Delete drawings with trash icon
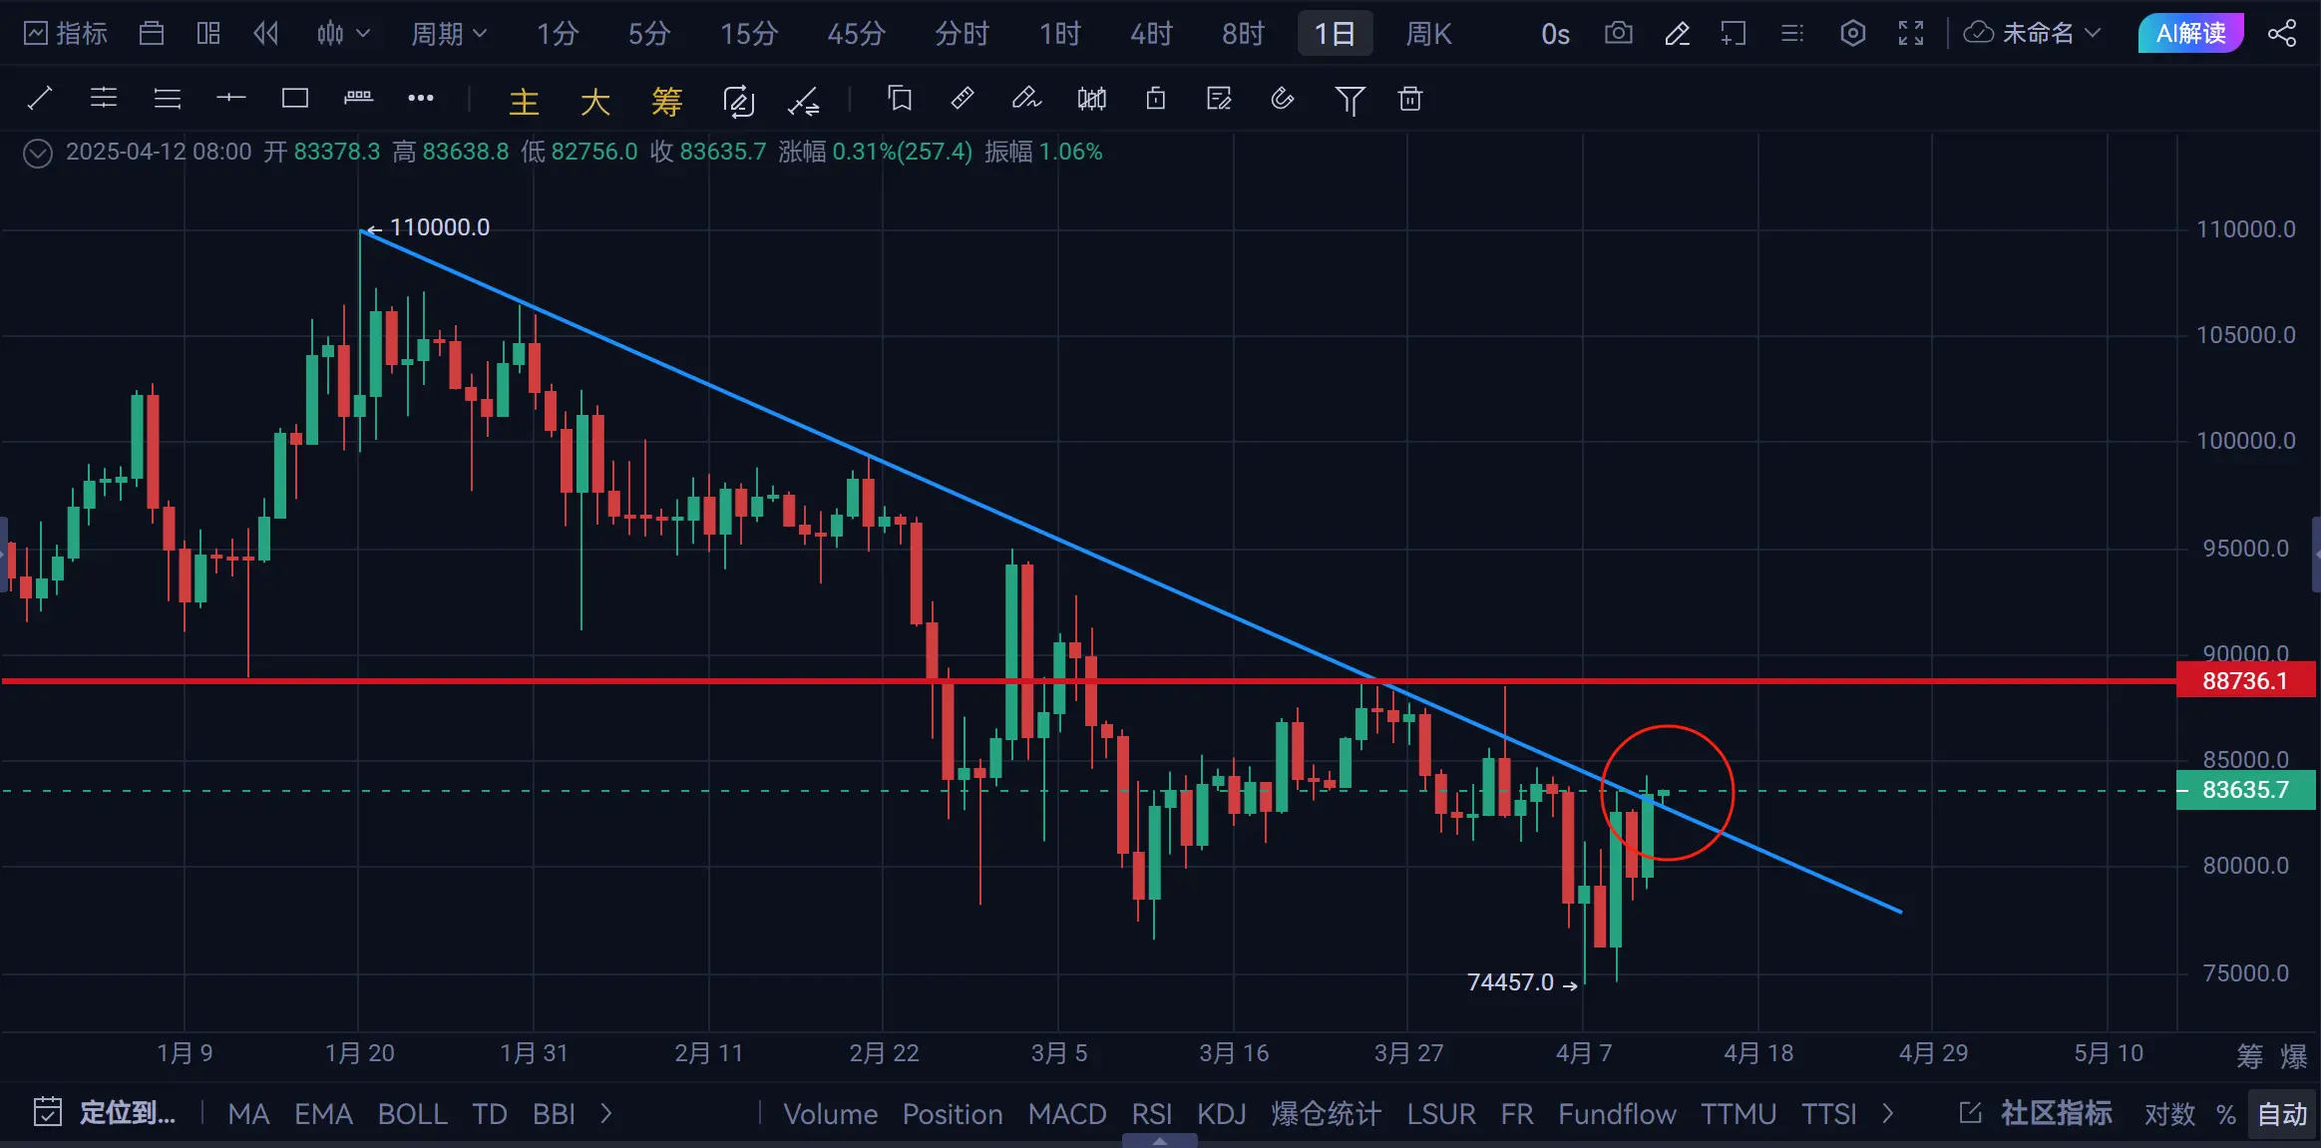 pos(1409,99)
